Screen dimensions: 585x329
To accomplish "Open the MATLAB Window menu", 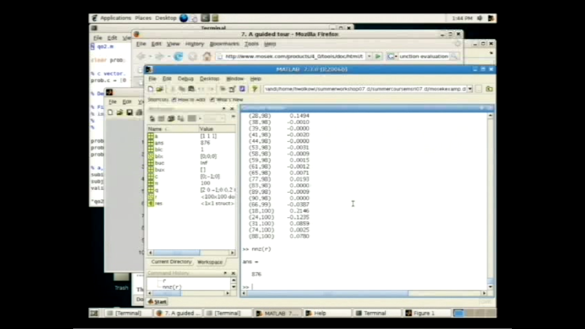I will [x=235, y=79].
